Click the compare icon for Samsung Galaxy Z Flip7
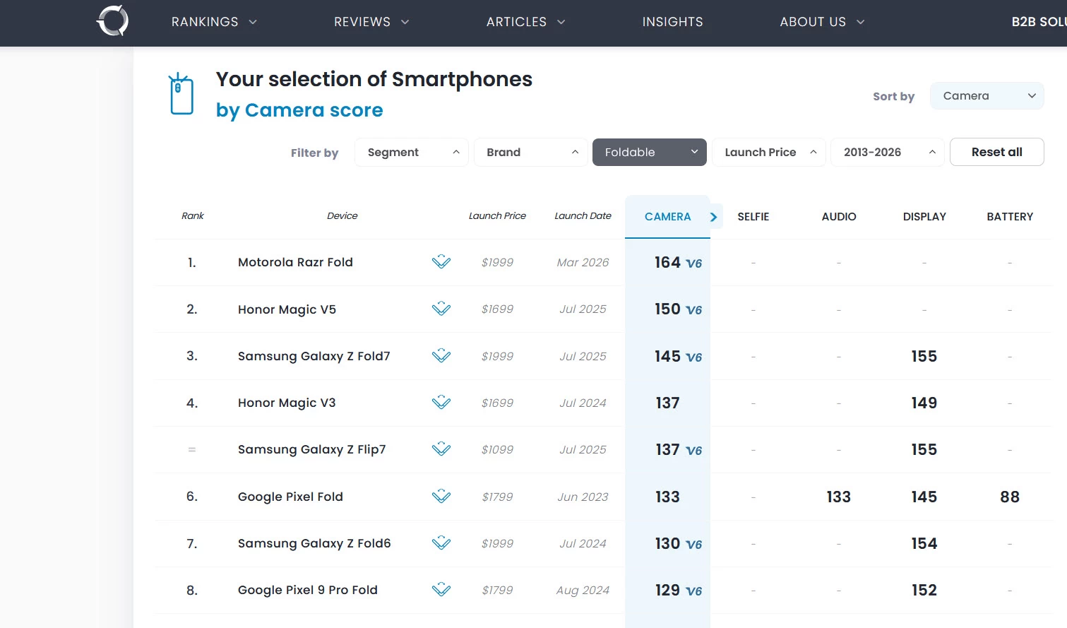Viewport: 1067px width, 628px height. pyautogui.click(x=441, y=449)
